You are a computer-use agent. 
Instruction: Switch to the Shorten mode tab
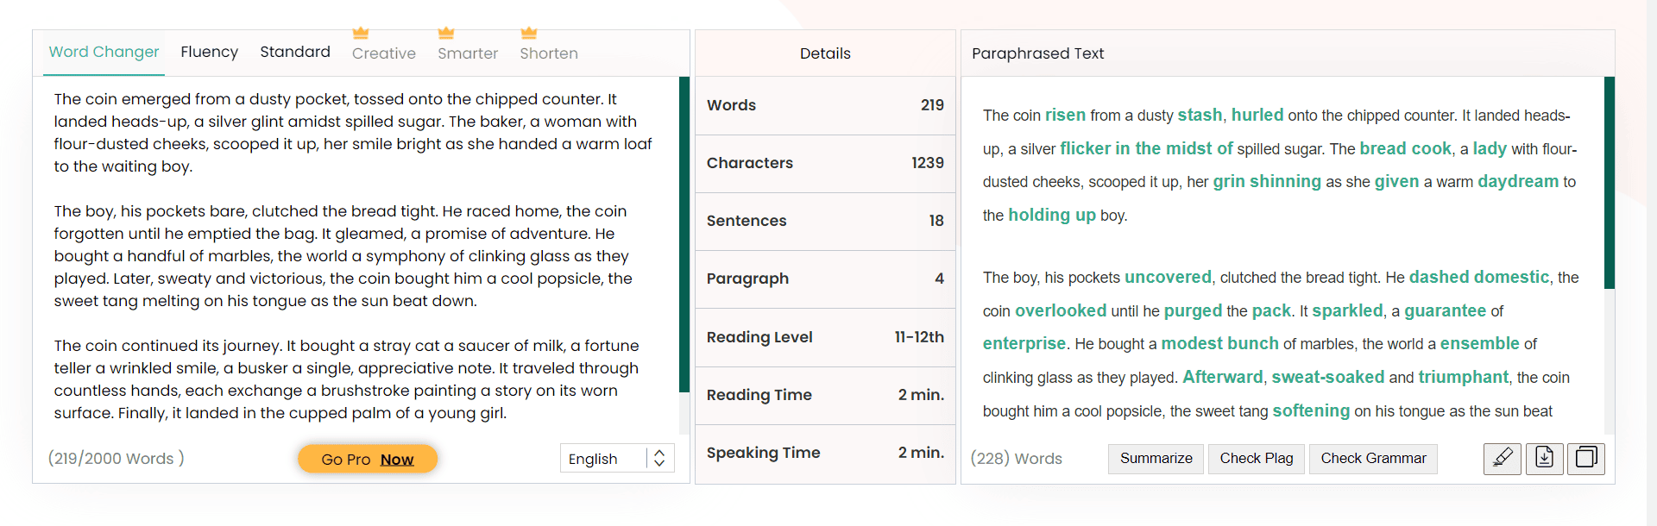(x=549, y=53)
